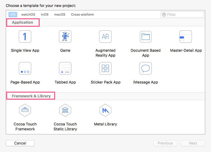Screen dimensions: 211x152
Task: Choose the Game template icon
Action: click(x=65, y=37)
